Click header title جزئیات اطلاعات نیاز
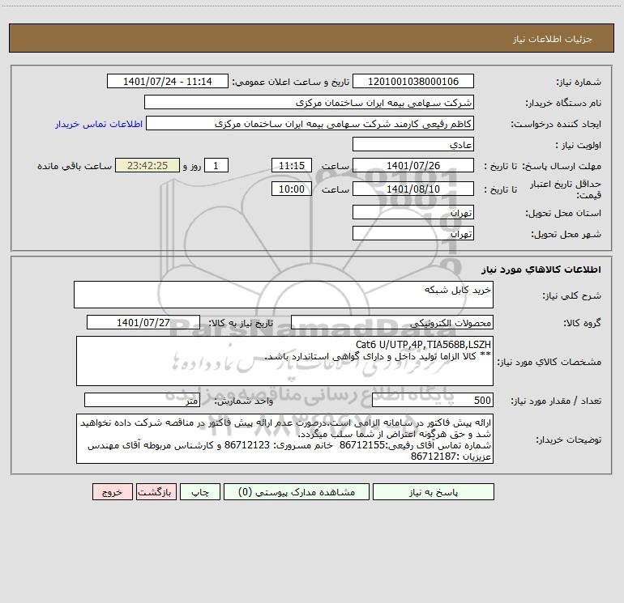Screen dimensions: 624x603 click(x=553, y=39)
